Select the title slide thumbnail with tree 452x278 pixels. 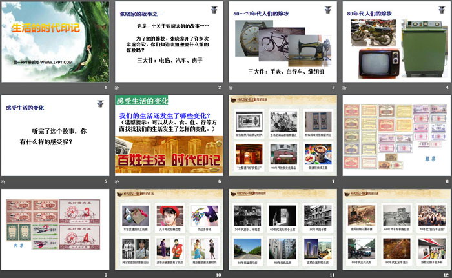pyautogui.click(x=56, y=41)
